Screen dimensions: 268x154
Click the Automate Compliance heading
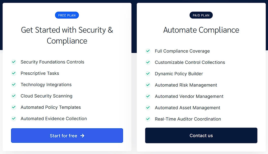(201, 30)
